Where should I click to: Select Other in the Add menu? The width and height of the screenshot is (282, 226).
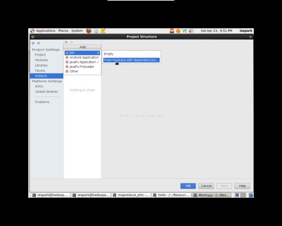[82, 71]
